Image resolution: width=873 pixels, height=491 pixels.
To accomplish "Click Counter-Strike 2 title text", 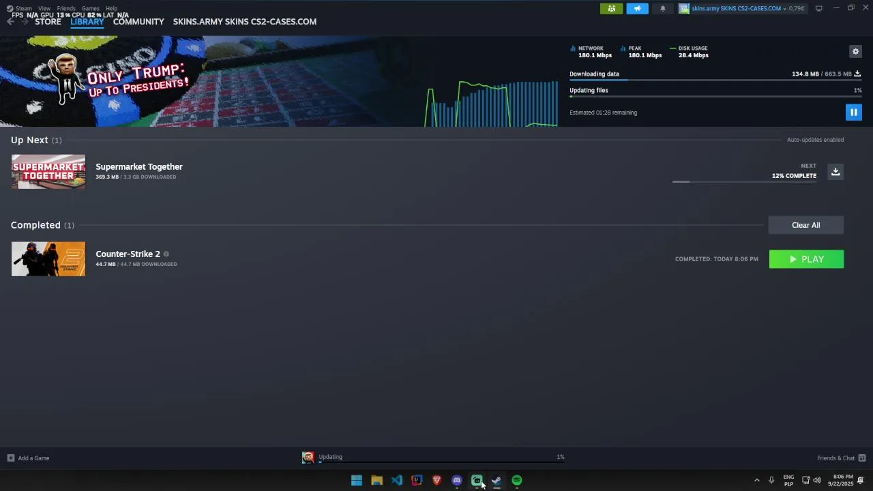I will [128, 254].
